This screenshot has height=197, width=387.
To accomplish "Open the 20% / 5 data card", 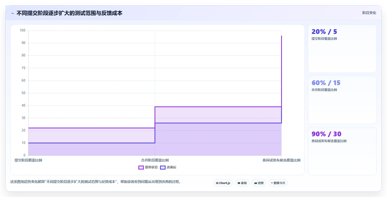I will click(342, 49).
